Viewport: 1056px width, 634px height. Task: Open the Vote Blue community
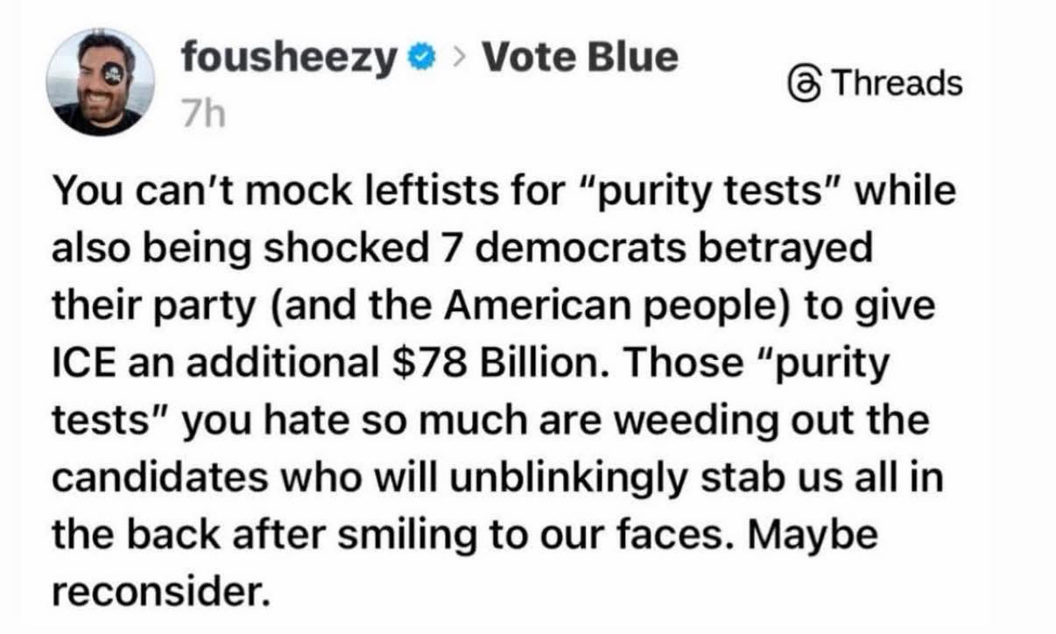581,58
